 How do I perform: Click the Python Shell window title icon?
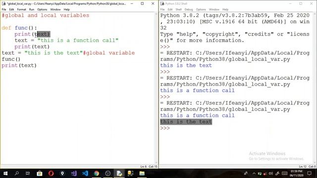[x=162, y=3]
